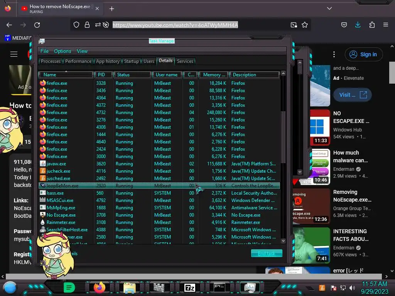Click the padlock site info icon
The image size is (395, 296).
coord(87,25)
